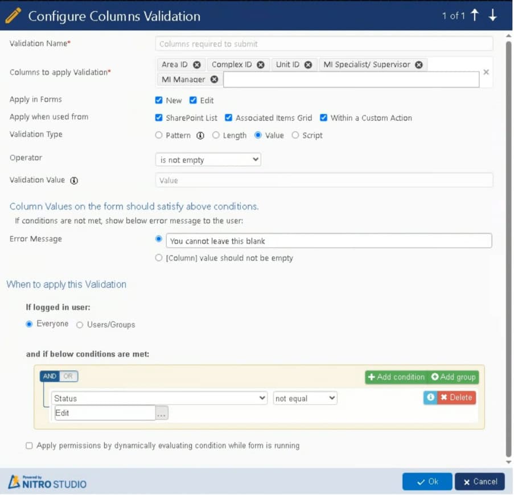
Task: Select the Script validation type
Action: [295, 135]
